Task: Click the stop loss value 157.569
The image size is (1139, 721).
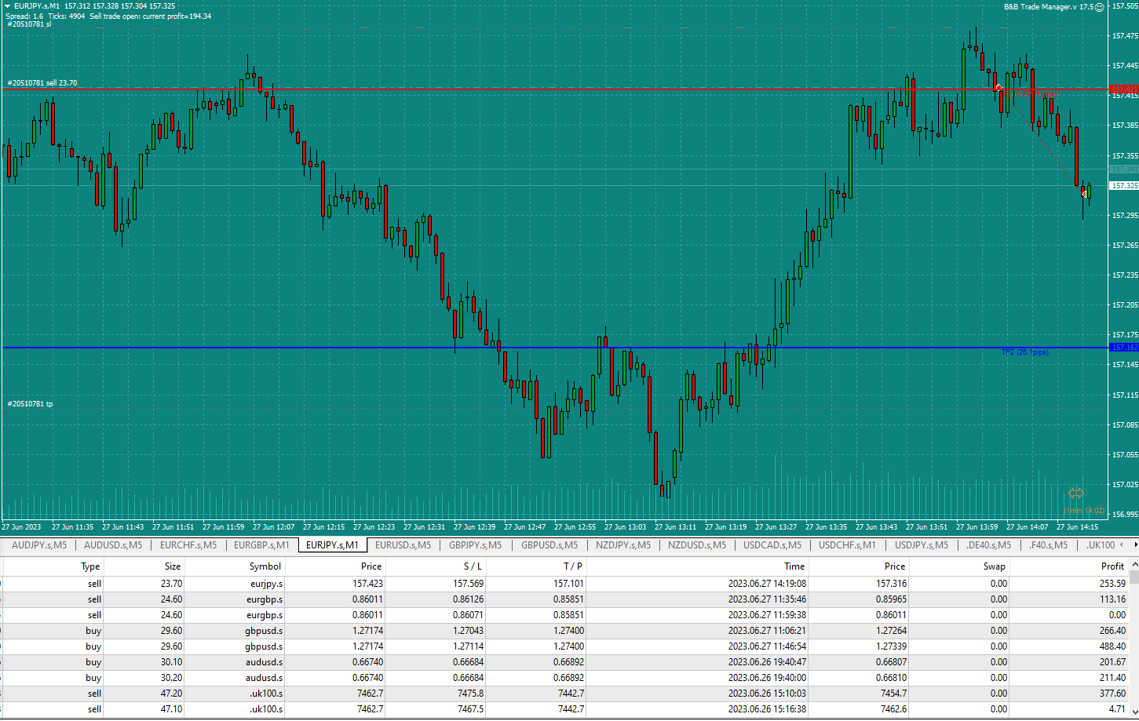Action: (x=469, y=584)
